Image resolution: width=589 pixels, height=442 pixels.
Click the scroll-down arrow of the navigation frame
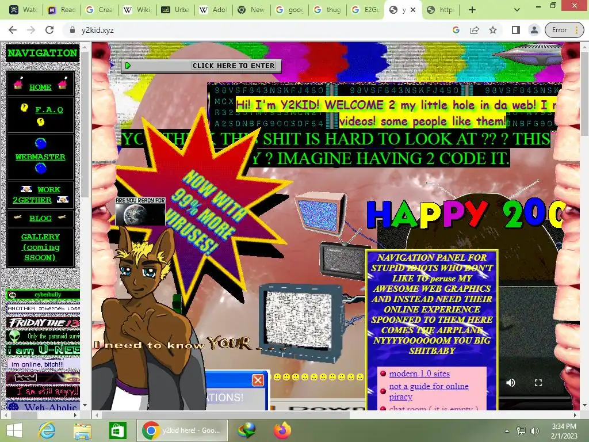tap(85, 405)
